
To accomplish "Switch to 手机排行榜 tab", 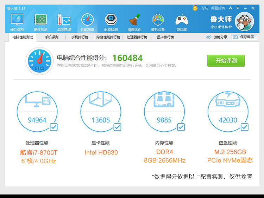I will [x=80, y=37].
